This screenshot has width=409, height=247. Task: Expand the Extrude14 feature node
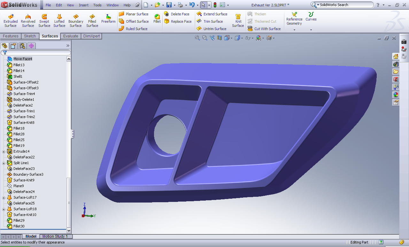(4, 151)
